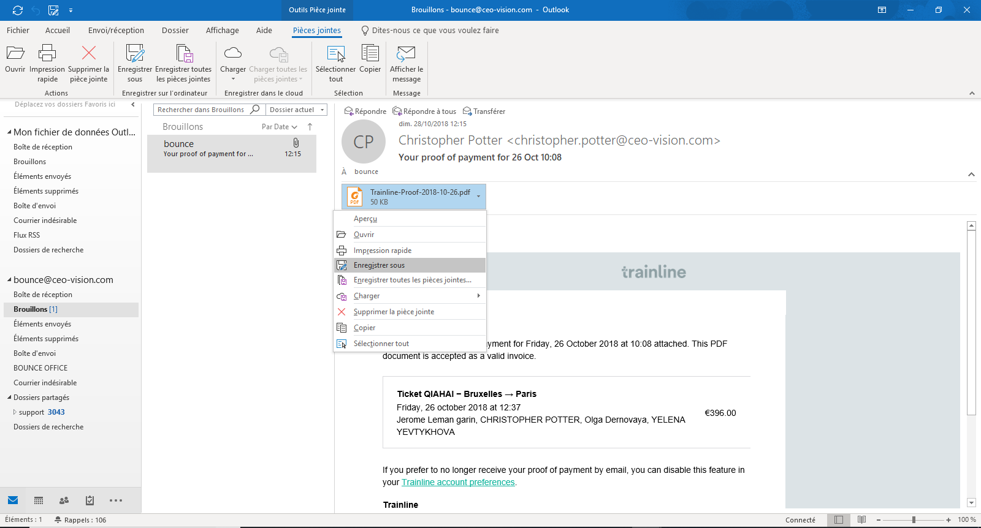Open the People contacts icon in bottom bar
This screenshot has height=528, width=981.
pos(64,500)
